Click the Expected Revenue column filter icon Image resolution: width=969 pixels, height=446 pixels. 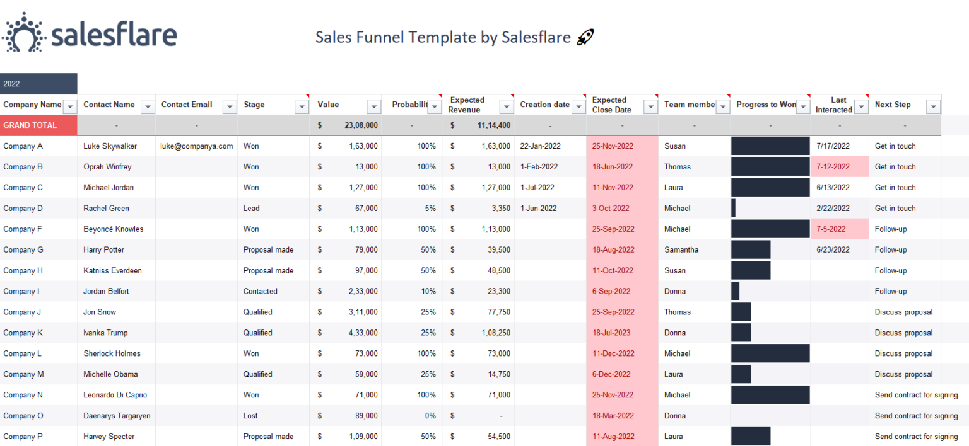506,106
